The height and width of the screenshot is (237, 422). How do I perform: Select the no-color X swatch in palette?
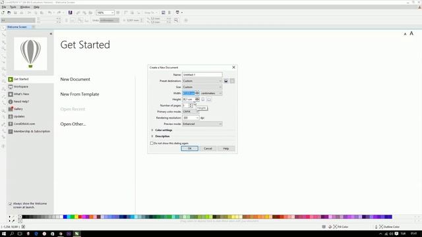tap(20, 217)
